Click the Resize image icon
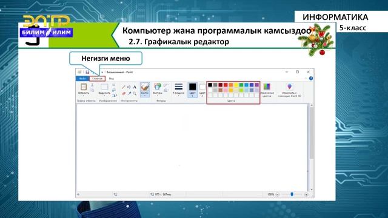This screenshot has height=218, width=388. click(113, 90)
